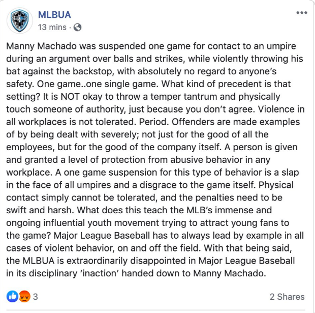
Task: Click the post body text paragraph
Action: coord(155,160)
